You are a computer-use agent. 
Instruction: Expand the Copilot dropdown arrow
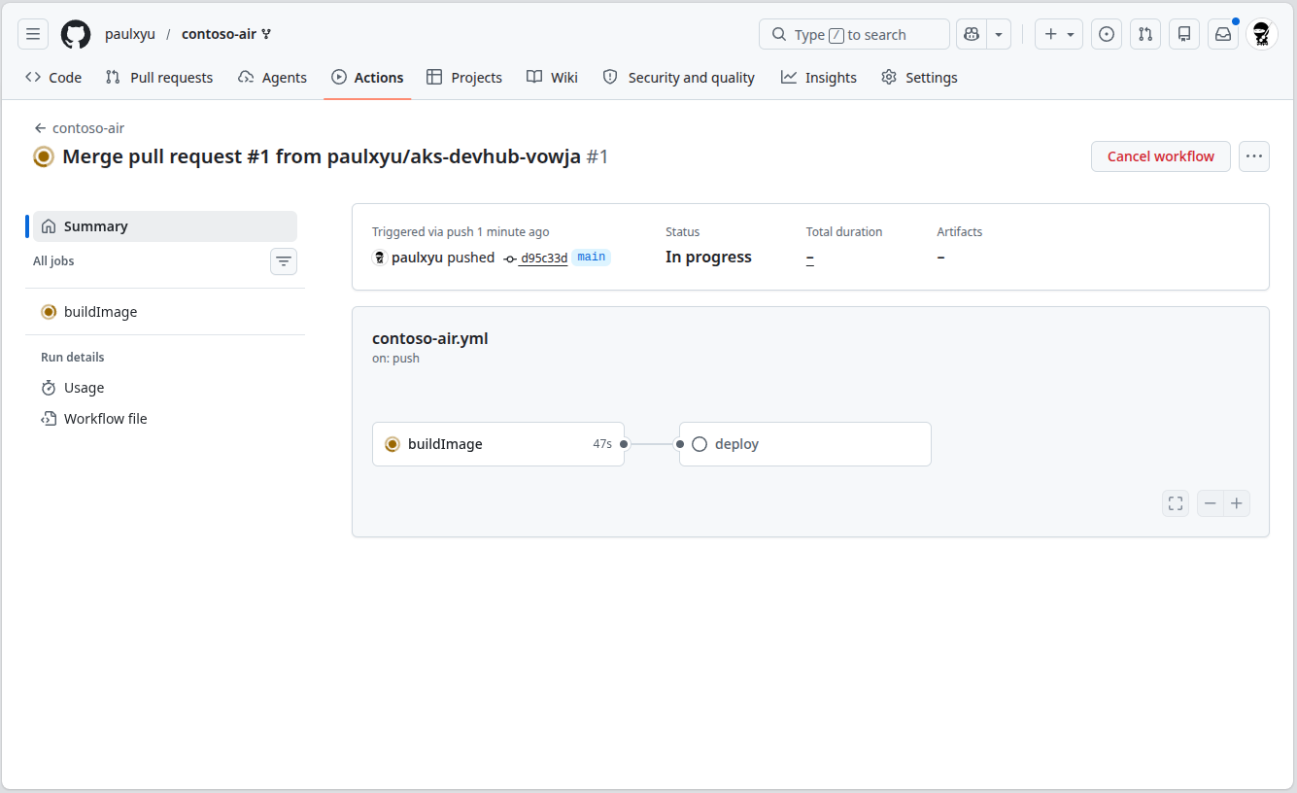[999, 34]
